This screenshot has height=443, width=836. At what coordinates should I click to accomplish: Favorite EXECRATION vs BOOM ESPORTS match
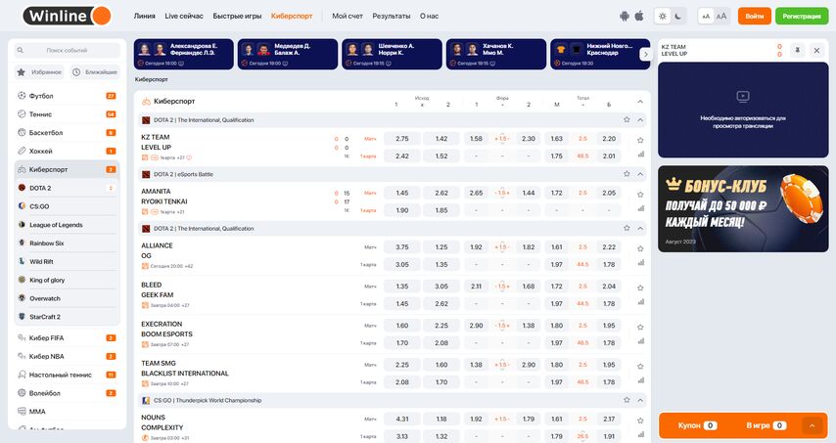(x=640, y=327)
